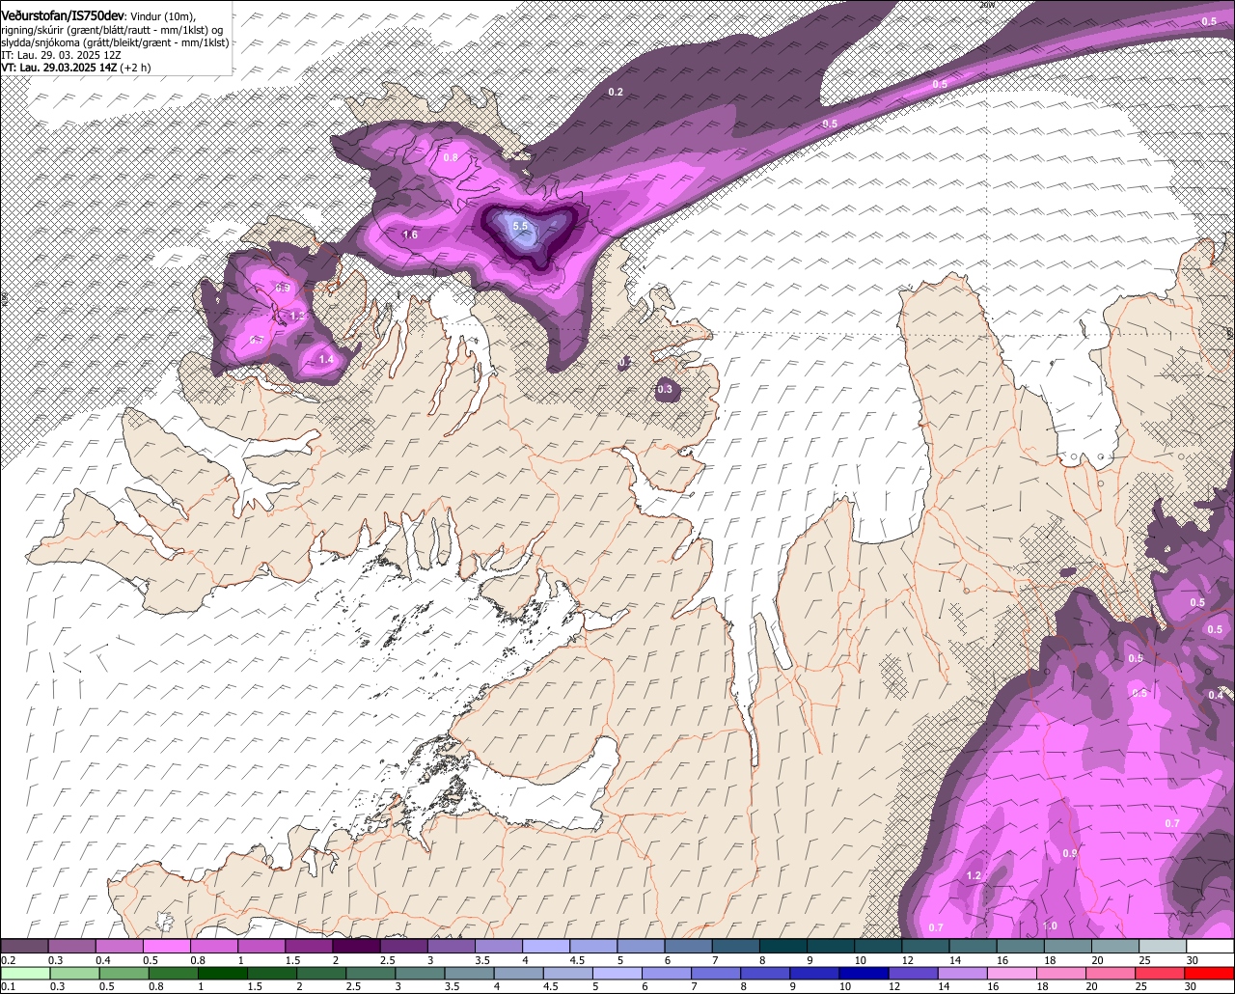Click the 1.0 value label on the map
Viewport: 1235px width, 994px height.
(x=1050, y=925)
